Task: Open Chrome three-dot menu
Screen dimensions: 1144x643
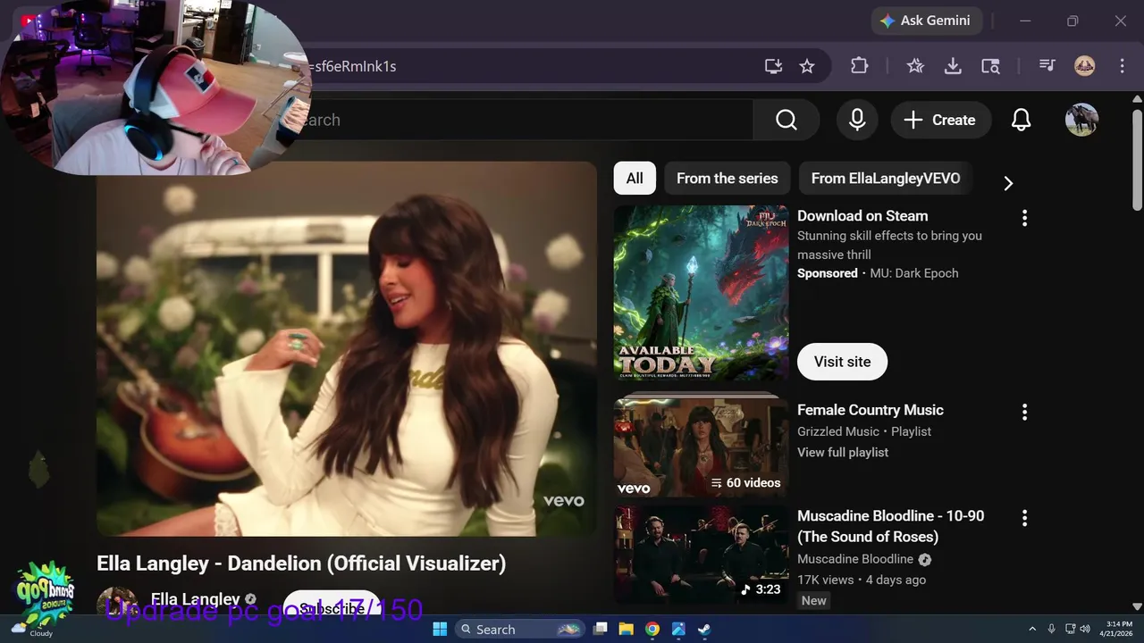Action: point(1122,66)
